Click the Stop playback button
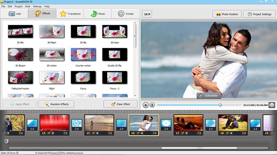277x155 pixels. click(x=152, y=105)
